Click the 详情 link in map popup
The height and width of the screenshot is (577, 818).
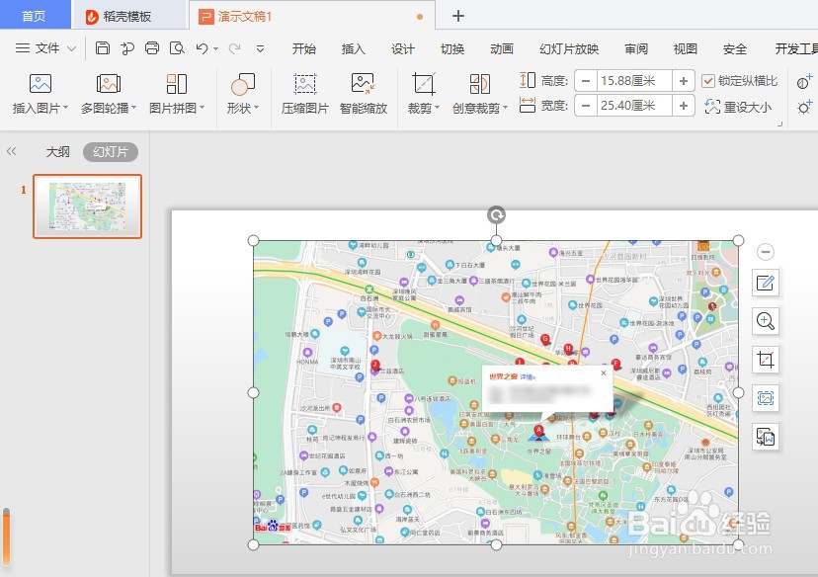click(x=528, y=376)
